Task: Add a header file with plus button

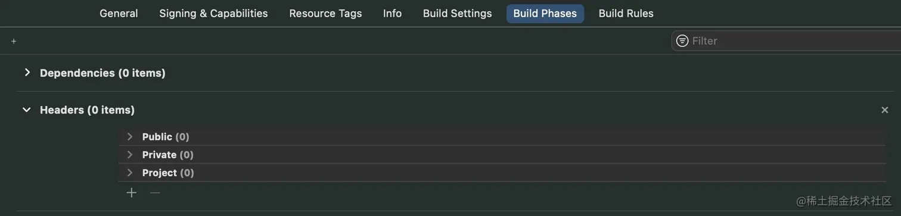Action: [132, 193]
